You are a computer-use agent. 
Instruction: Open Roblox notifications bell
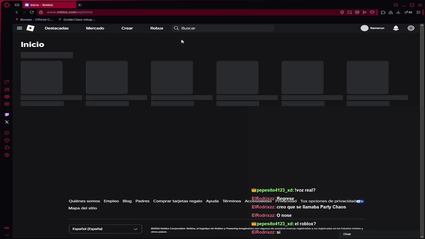coord(396,28)
